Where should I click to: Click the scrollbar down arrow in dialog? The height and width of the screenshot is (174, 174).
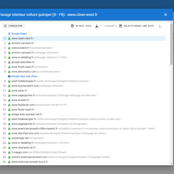click(172, 164)
